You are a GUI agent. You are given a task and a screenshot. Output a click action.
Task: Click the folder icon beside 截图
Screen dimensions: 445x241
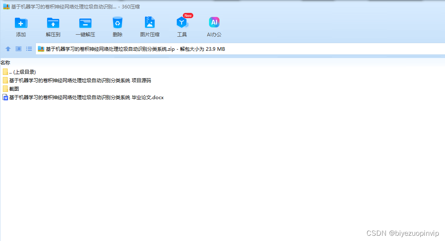pos(5,89)
